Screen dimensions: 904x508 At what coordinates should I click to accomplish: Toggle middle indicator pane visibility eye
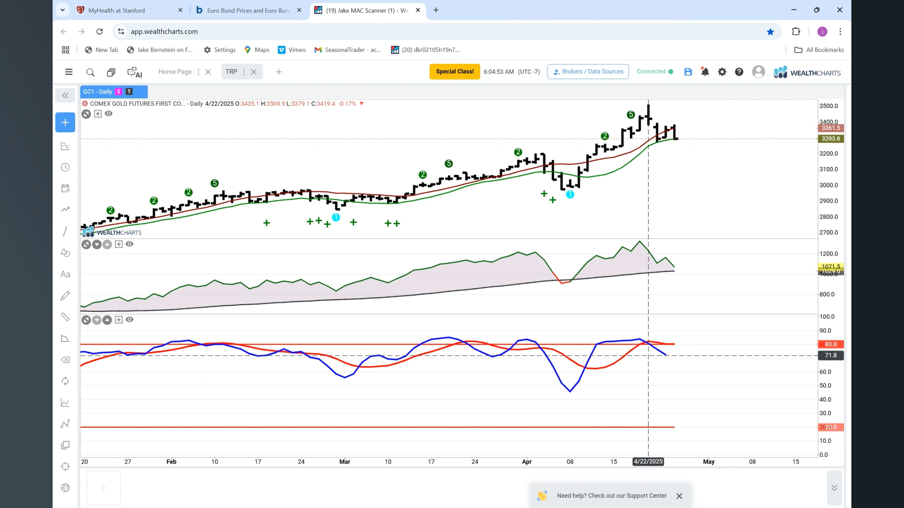point(129,244)
